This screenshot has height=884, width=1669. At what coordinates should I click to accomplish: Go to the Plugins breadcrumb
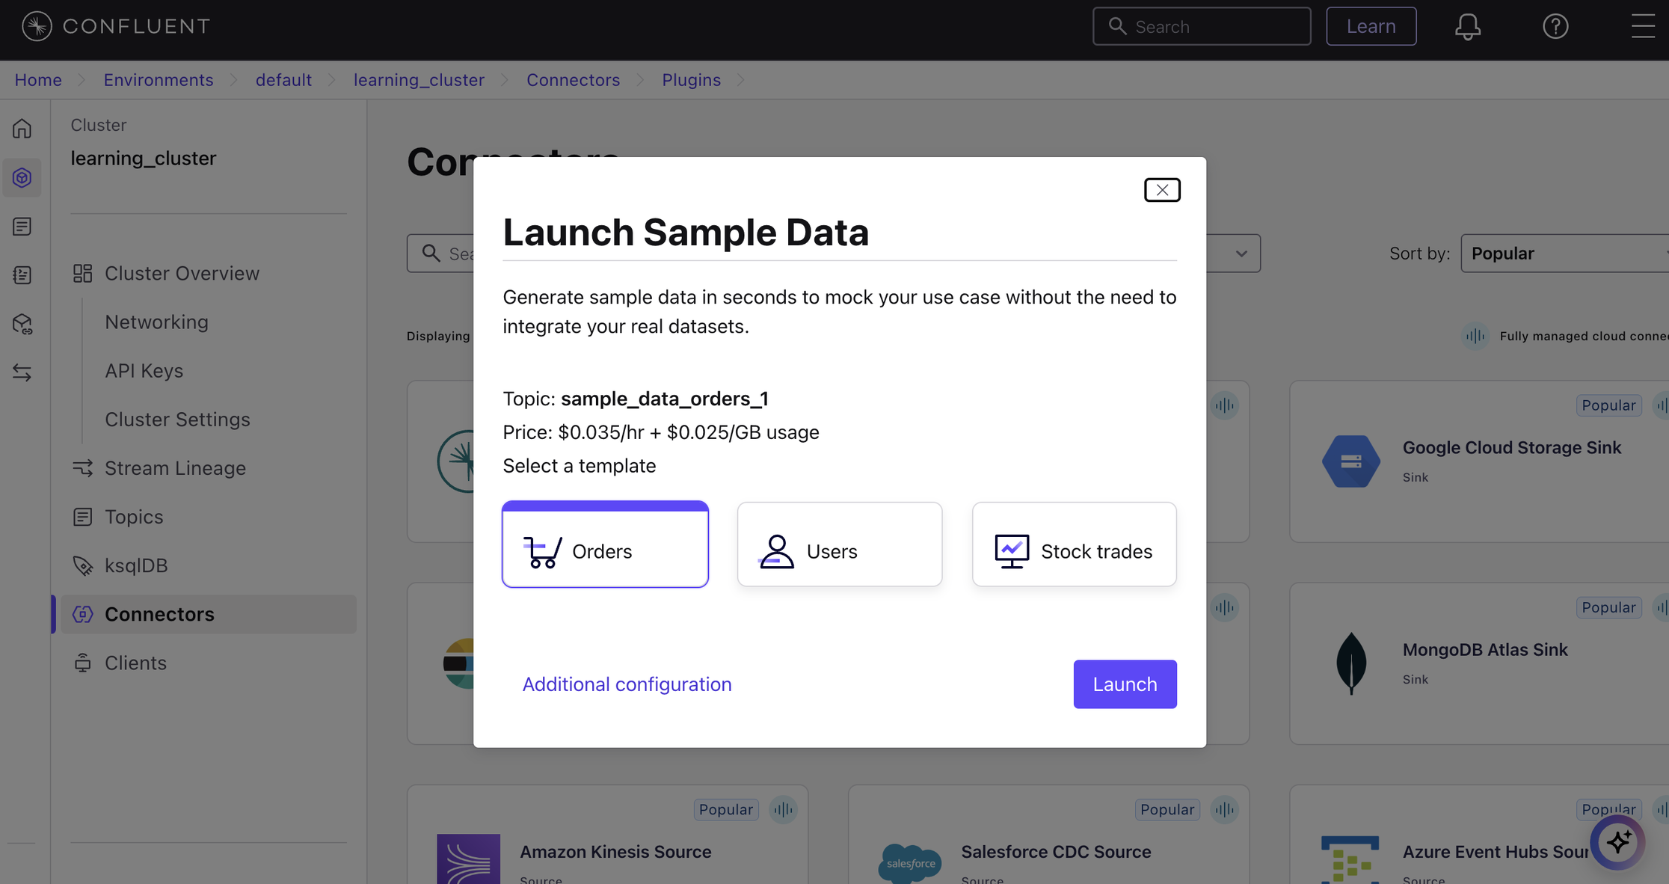(691, 79)
